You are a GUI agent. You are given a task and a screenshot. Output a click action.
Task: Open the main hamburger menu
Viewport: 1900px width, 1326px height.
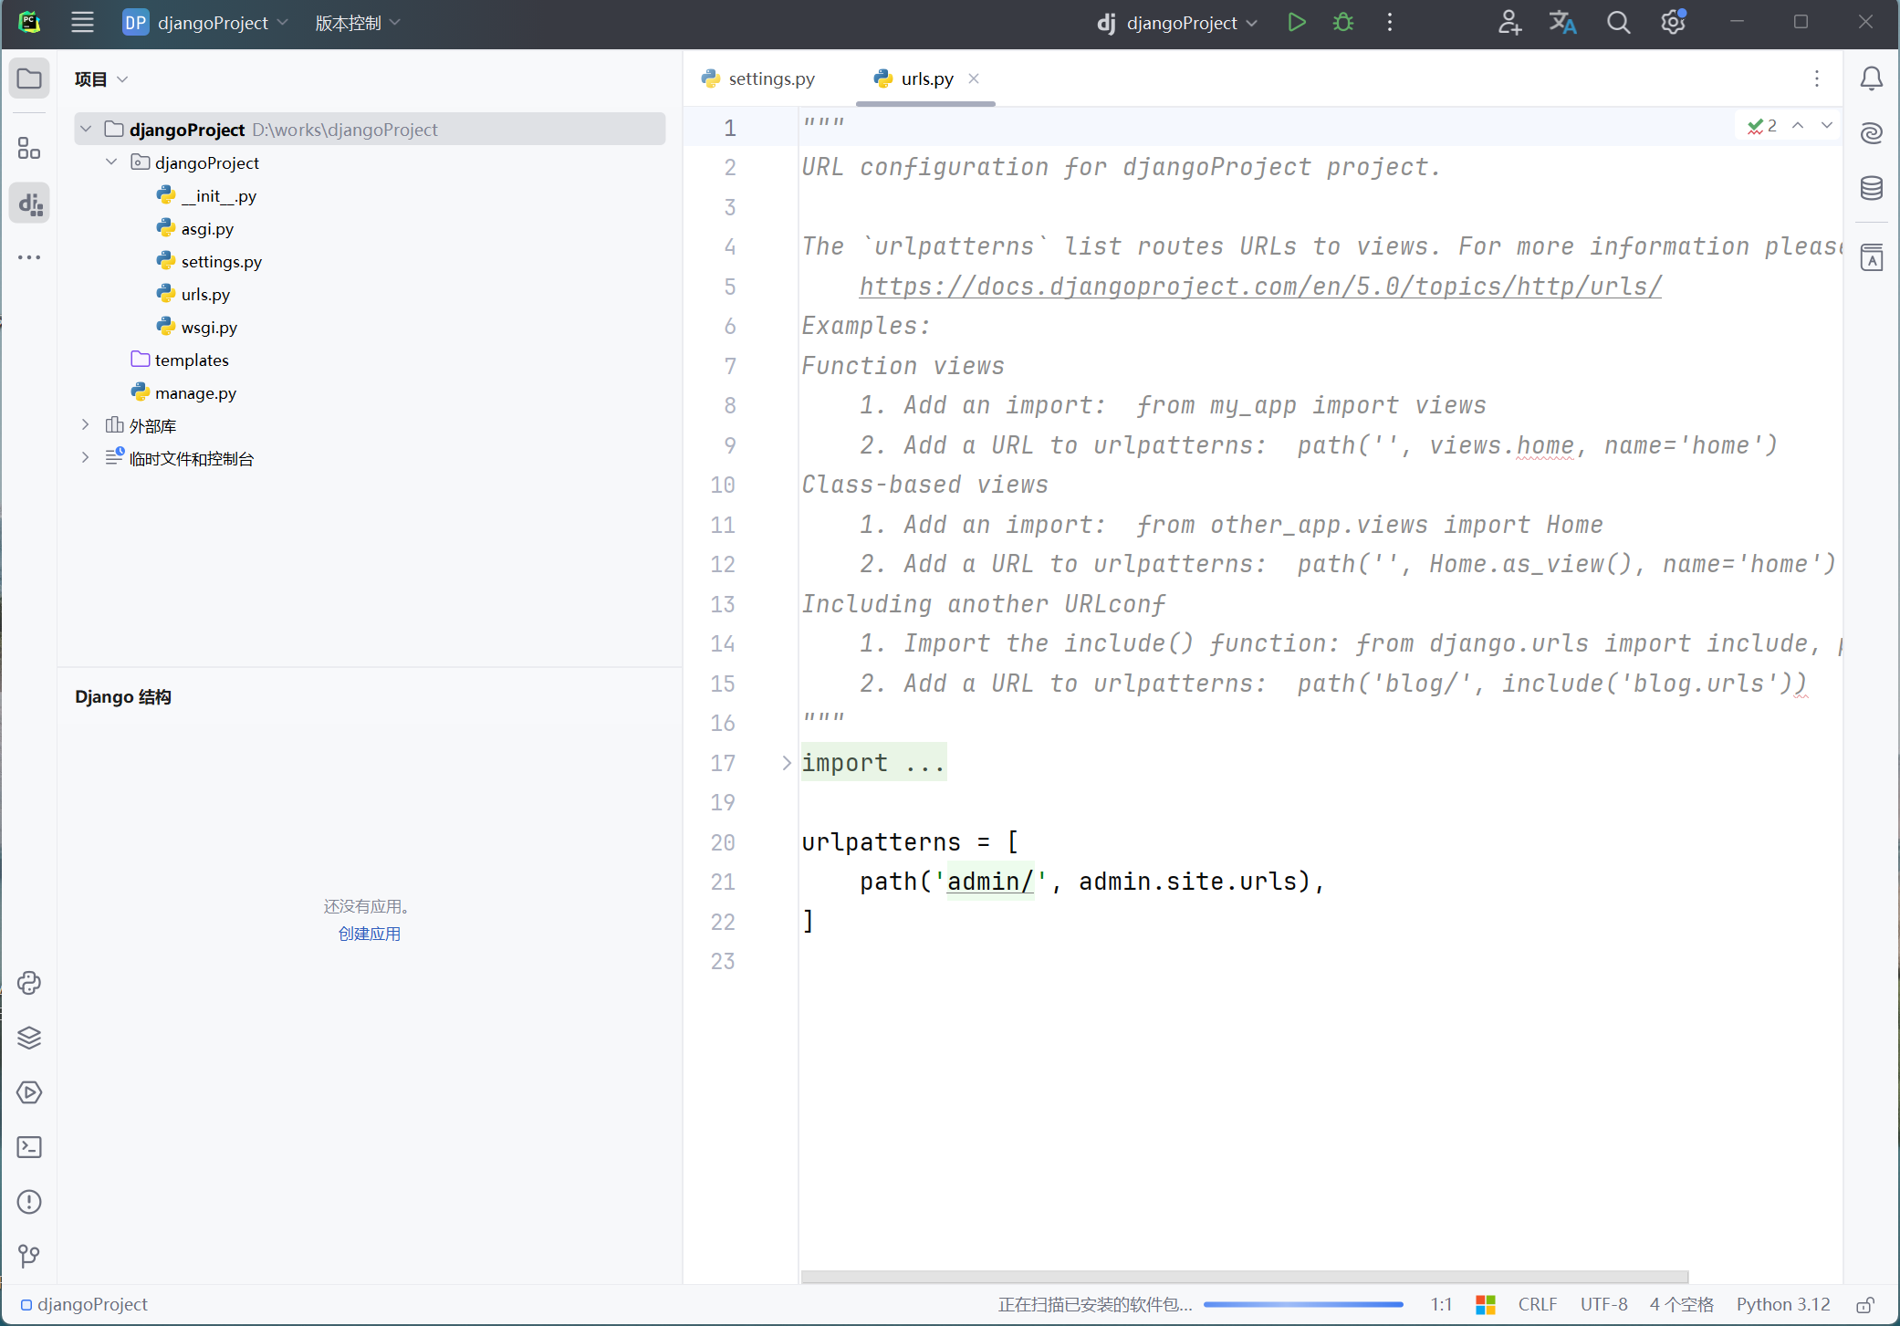[82, 23]
